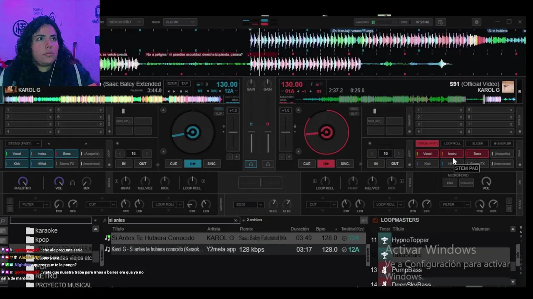This screenshot has height=299, width=533.
Task: Double the left deck loop length
Action: click(x=146, y=154)
